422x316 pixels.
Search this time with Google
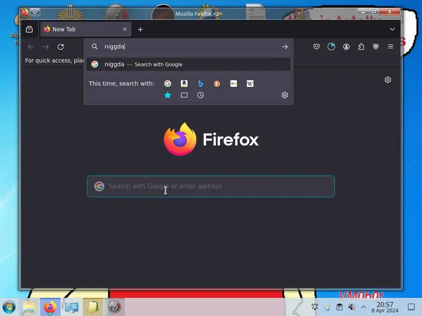pos(168,84)
